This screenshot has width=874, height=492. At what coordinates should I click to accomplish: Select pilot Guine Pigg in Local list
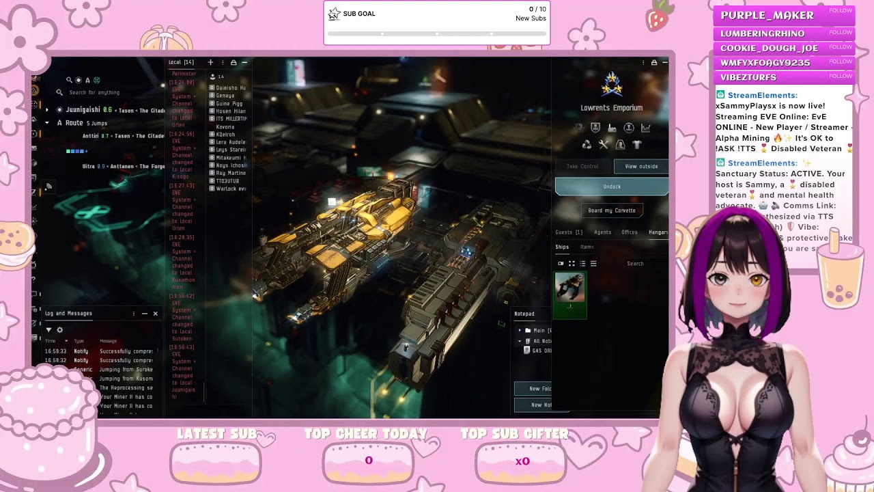(x=229, y=103)
